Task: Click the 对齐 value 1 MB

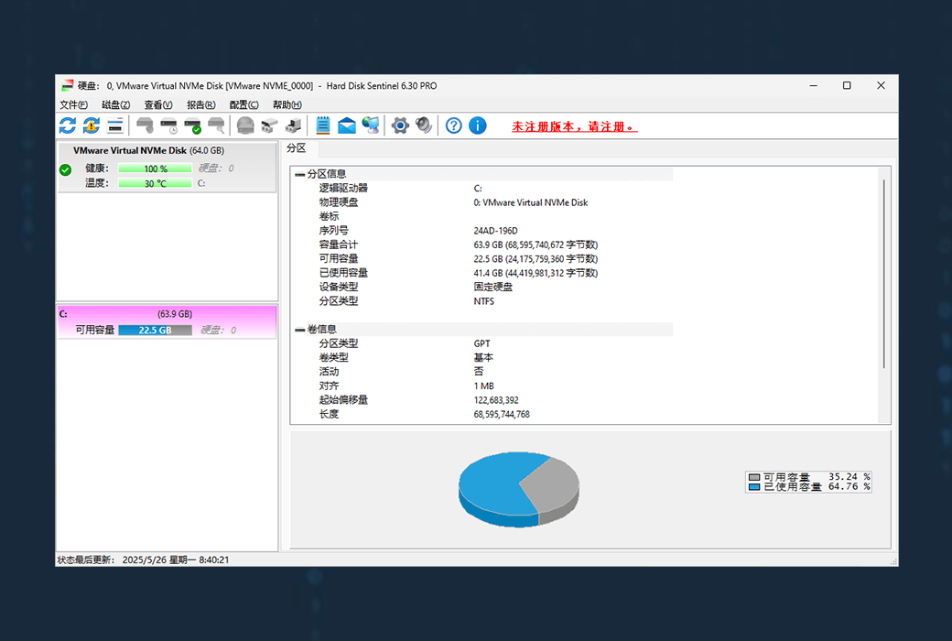Action: click(x=484, y=386)
